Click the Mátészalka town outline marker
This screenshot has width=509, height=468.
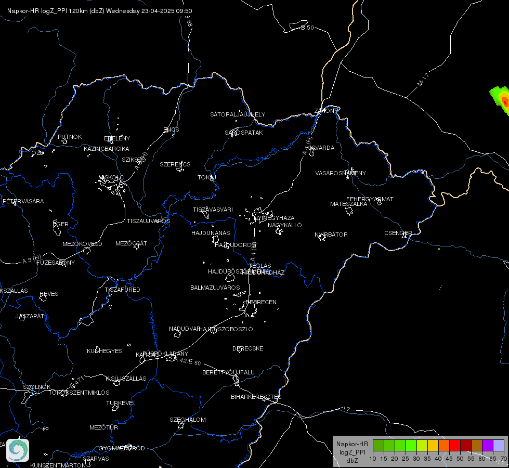pos(349,211)
